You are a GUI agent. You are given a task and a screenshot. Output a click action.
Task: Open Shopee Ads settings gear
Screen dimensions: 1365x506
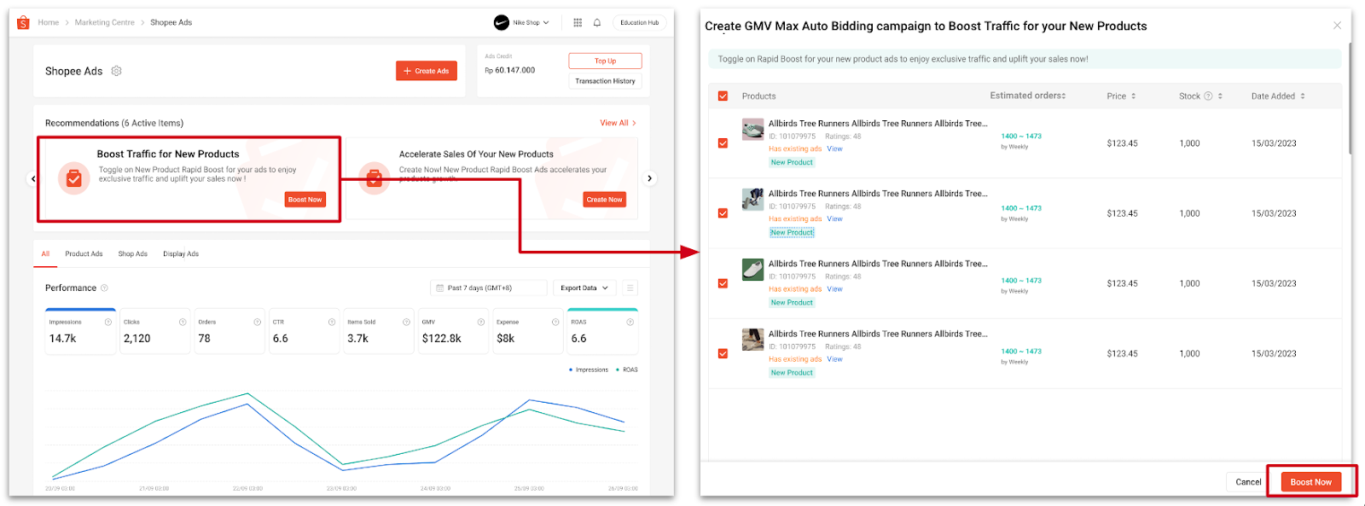click(x=117, y=71)
